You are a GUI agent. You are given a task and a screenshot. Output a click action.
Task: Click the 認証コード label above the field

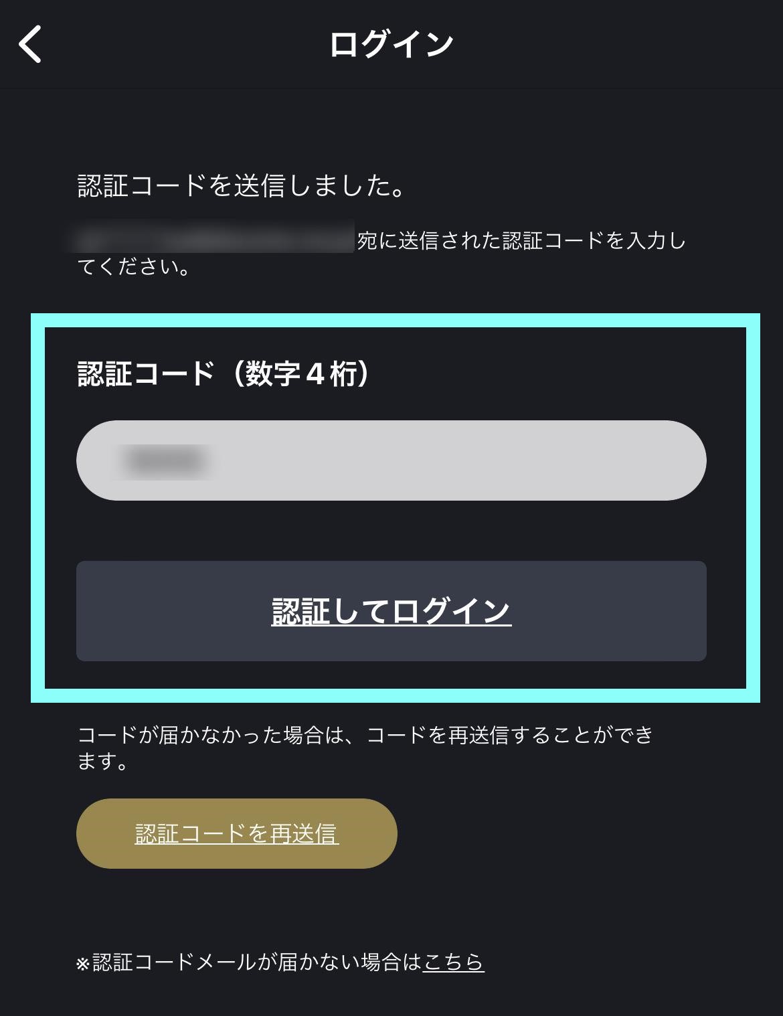point(146,373)
